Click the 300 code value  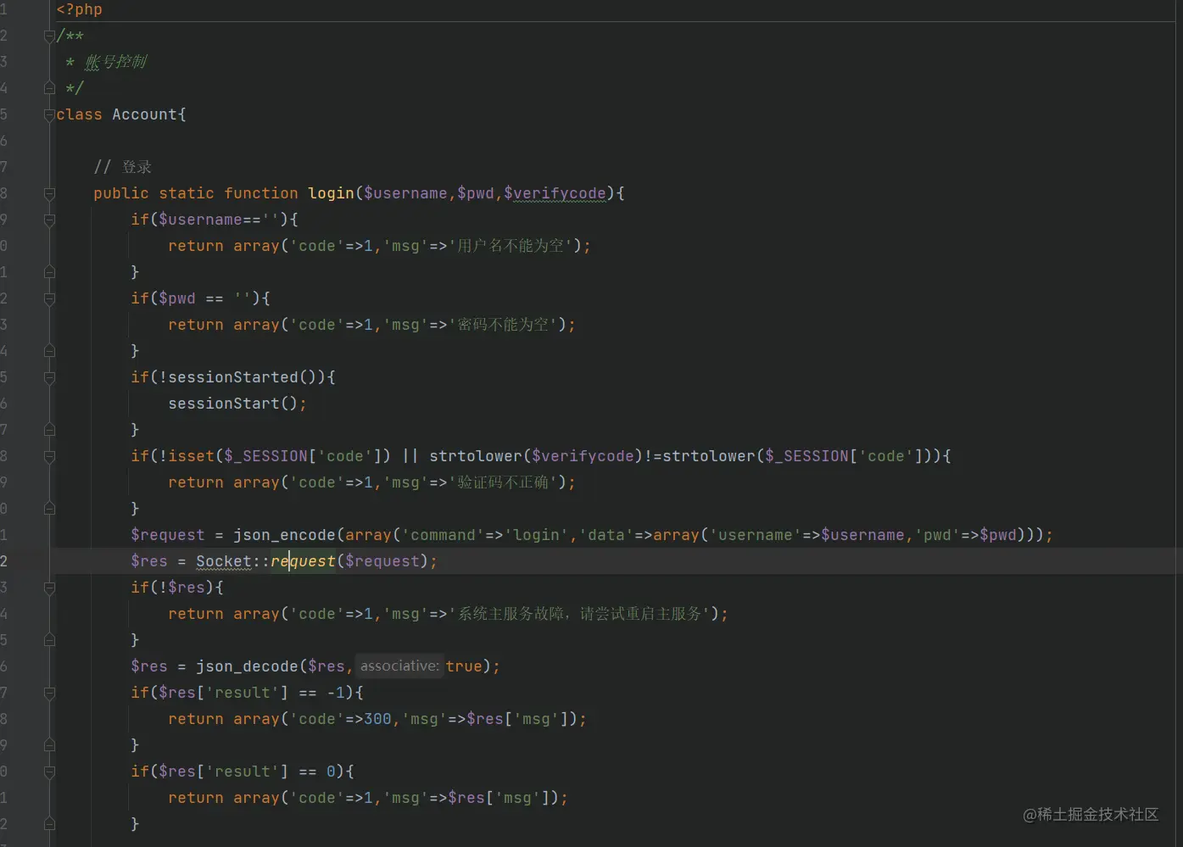[378, 719]
